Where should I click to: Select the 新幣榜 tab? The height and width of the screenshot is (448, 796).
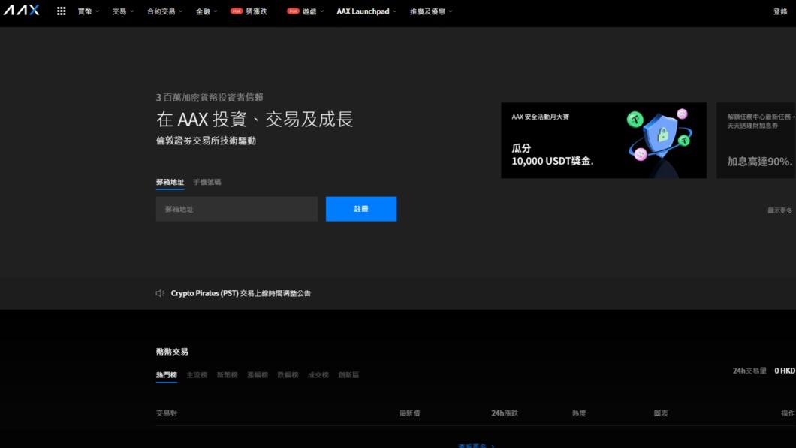tap(227, 375)
